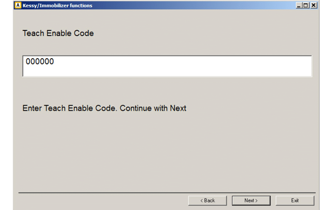Go back with the Back button
Image resolution: width=332 pixels, height=210 pixels.
[x=207, y=200]
